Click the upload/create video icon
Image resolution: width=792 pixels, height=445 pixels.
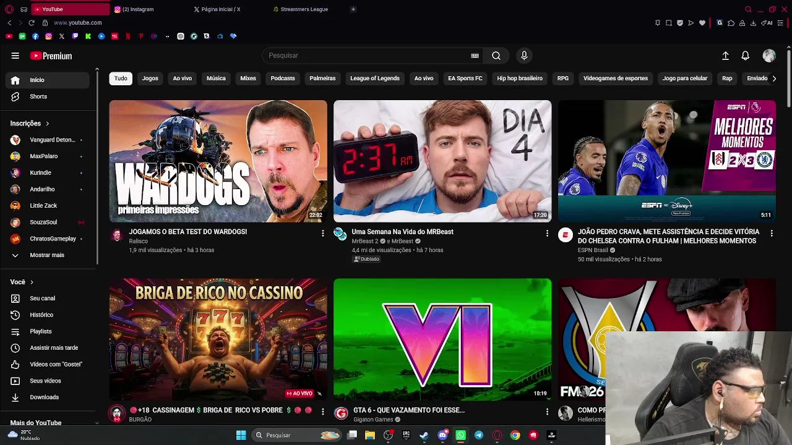tap(725, 56)
